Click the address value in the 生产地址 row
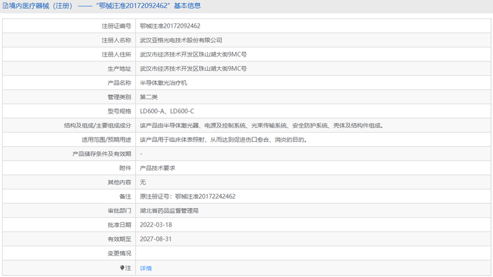Image resolution: width=493 pixels, height=277 pixels. coord(193,68)
